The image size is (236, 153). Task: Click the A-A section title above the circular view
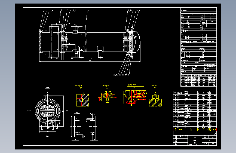coord(47,88)
